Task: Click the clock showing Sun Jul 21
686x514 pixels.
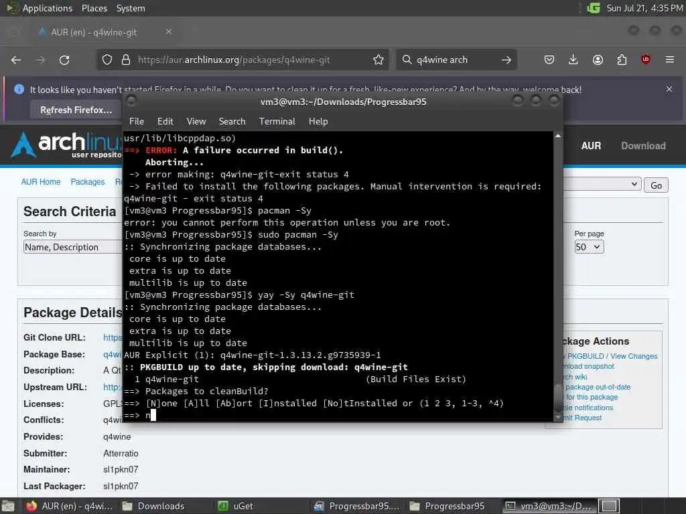Action: coord(644,8)
